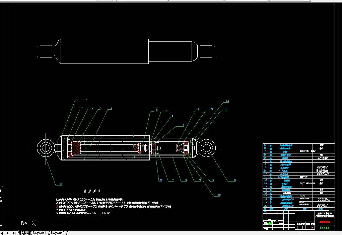Select callout number 5 label
Image resolution: width=342 pixels, height=235 pixels.
(x=112, y=108)
